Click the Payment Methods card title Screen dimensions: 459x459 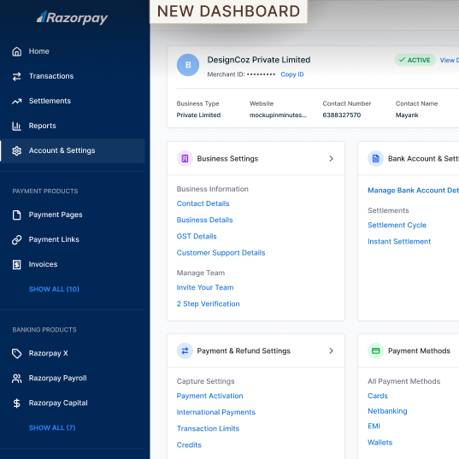coord(419,351)
